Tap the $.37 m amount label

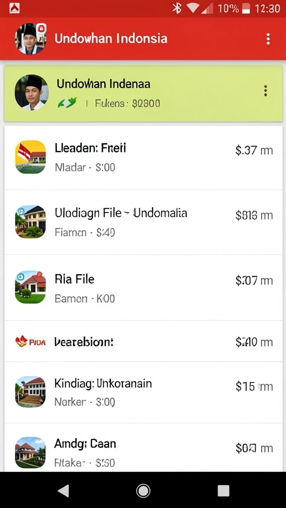254,150
